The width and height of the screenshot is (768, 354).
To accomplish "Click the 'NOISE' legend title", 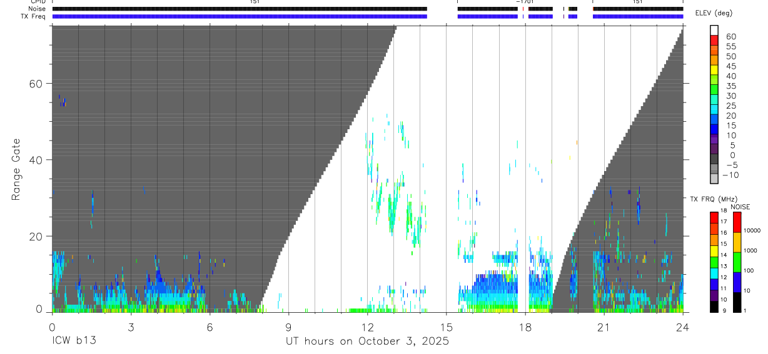I will (740, 207).
